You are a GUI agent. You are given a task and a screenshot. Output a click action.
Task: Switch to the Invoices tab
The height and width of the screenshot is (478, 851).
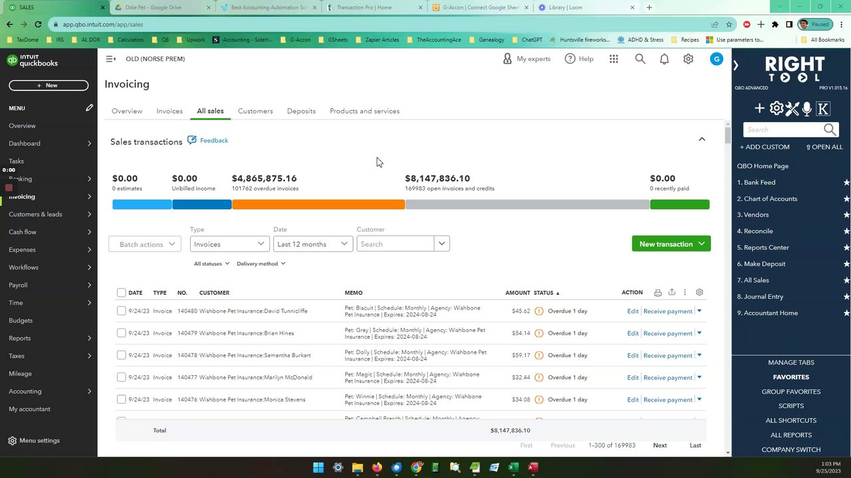pos(170,111)
